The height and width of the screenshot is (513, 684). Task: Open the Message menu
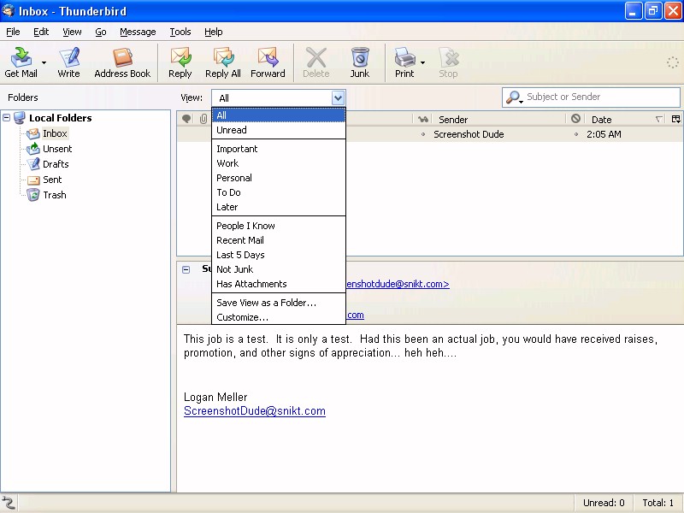click(x=138, y=32)
